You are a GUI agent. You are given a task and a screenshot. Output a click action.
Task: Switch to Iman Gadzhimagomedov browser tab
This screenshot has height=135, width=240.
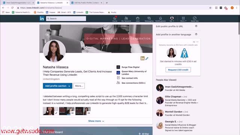coord(18,3)
